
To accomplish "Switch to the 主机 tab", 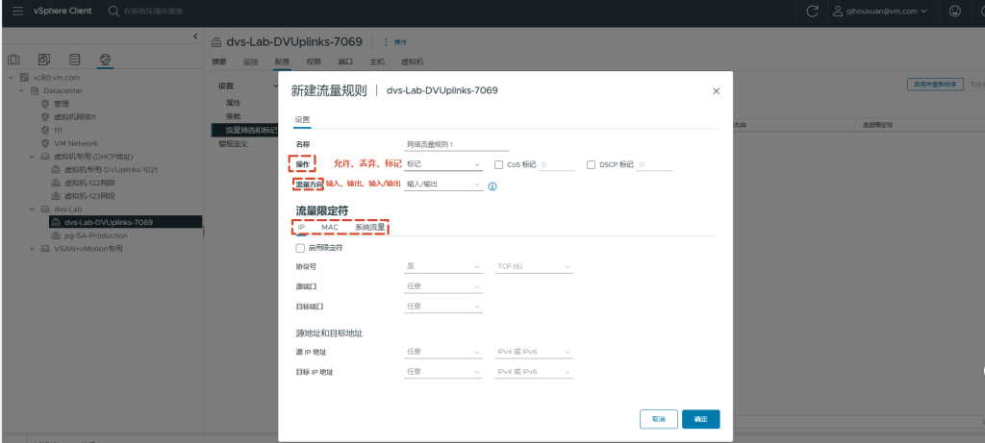I will 376,62.
